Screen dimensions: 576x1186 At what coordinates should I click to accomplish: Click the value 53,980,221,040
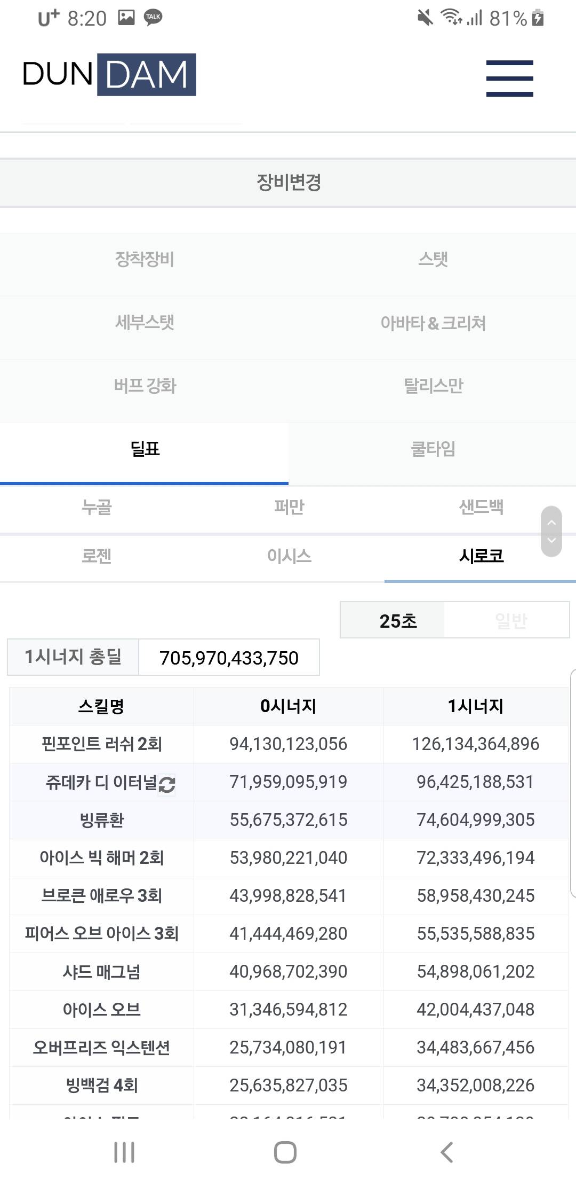click(288, 858)
